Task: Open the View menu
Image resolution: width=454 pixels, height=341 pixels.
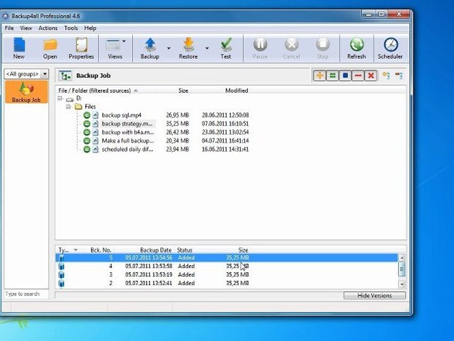Action: click(26, 28)
